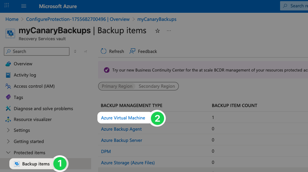Open Azure Backup Agent items
Image resolution: width=308 pixels, height=172 pixels.
[121, 129]
